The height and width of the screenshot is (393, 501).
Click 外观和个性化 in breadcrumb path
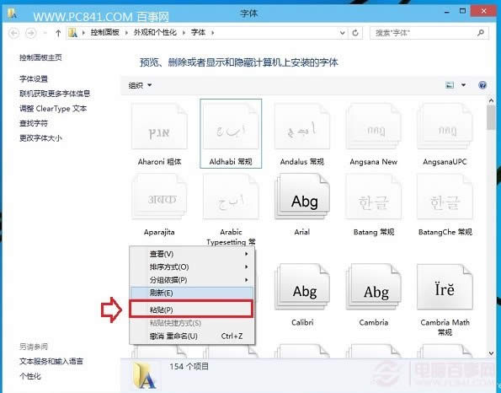[155, 33]
